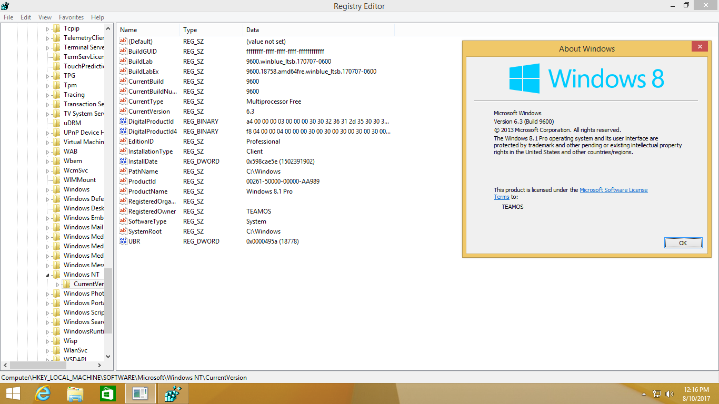This screenshot has height=404, width=719.
Task: Expand the WcmSvc key
Action: tap(47, 170)
